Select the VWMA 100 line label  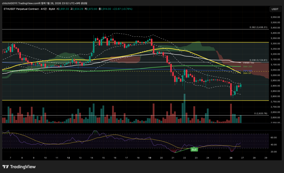[248, 63]
